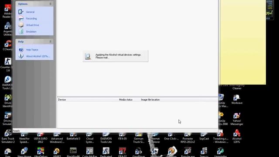Select German Truck Simulator desktop shortcut
This screenshot has height=157, width=279.
[x=139, y=139]
